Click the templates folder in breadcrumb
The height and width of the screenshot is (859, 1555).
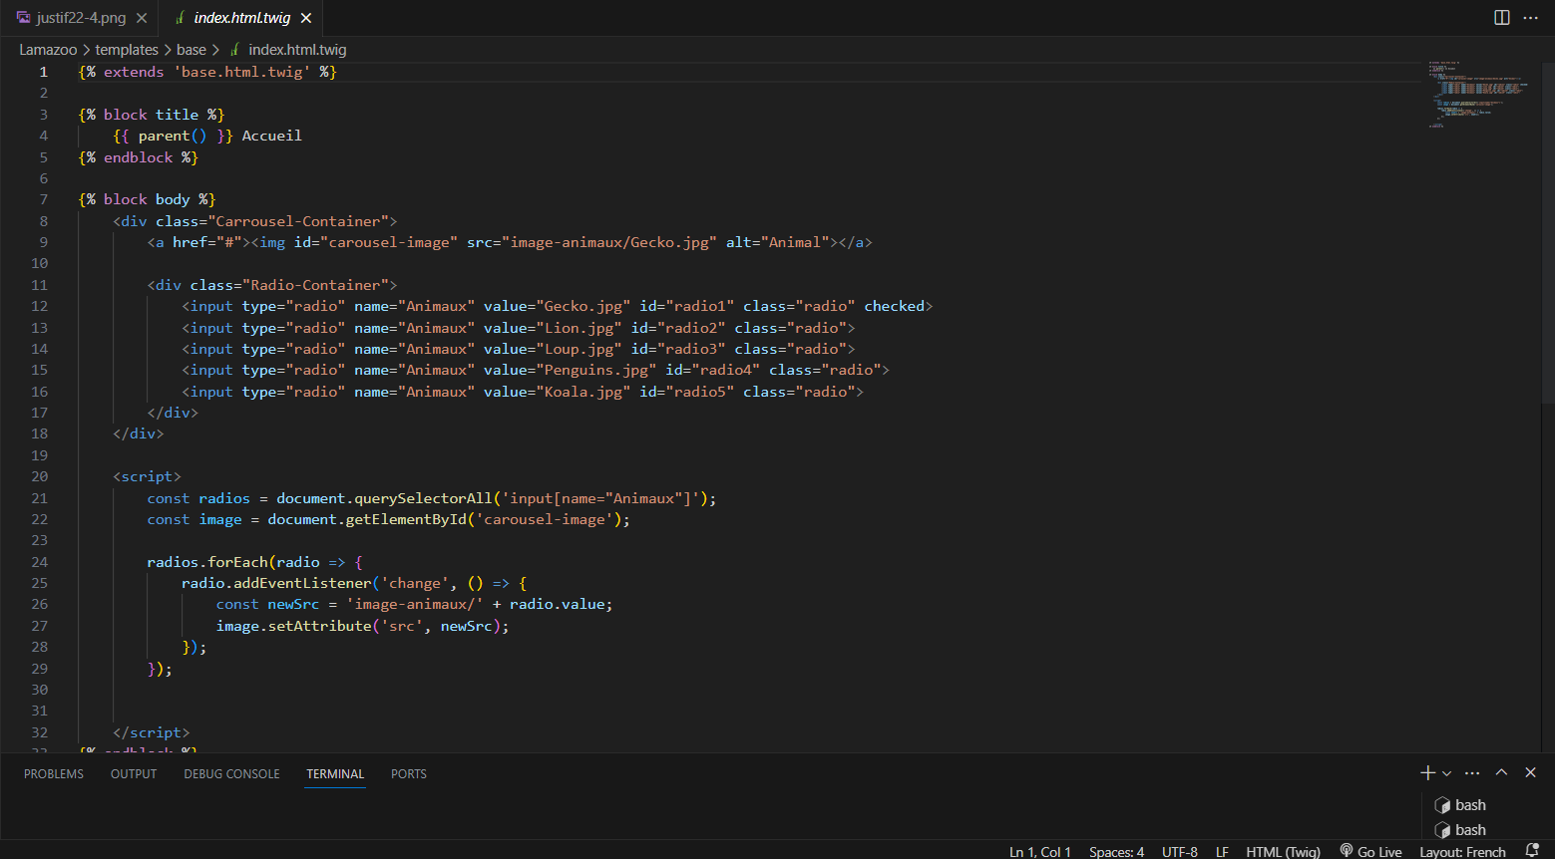point(127,50)
